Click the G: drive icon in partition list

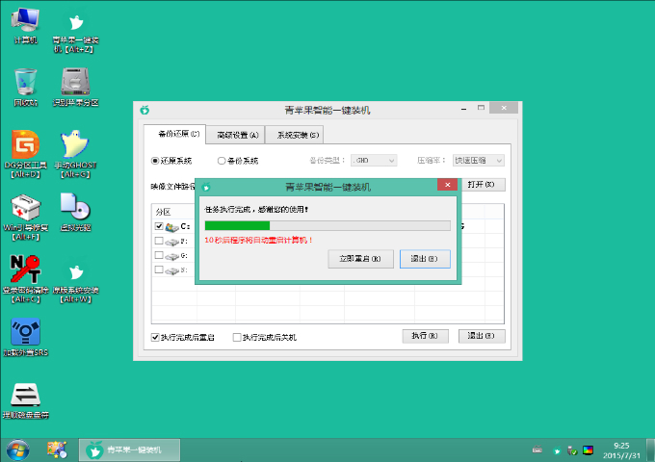tap(171, 256)
